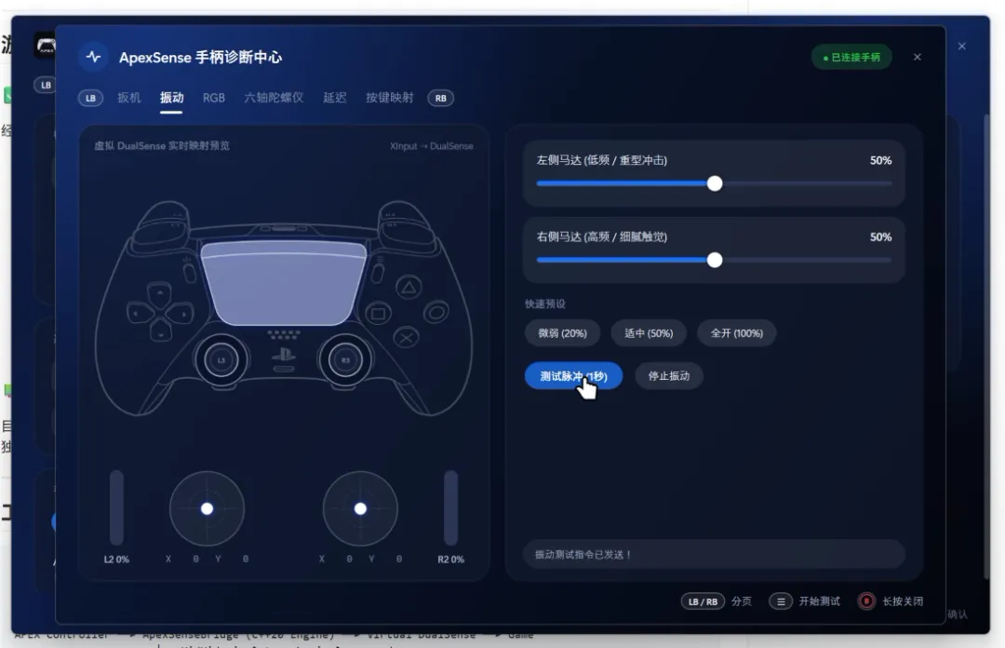Viewport: 1005px width, 648px height.
Task: Click the L2 0% readout
Action: 116,560
